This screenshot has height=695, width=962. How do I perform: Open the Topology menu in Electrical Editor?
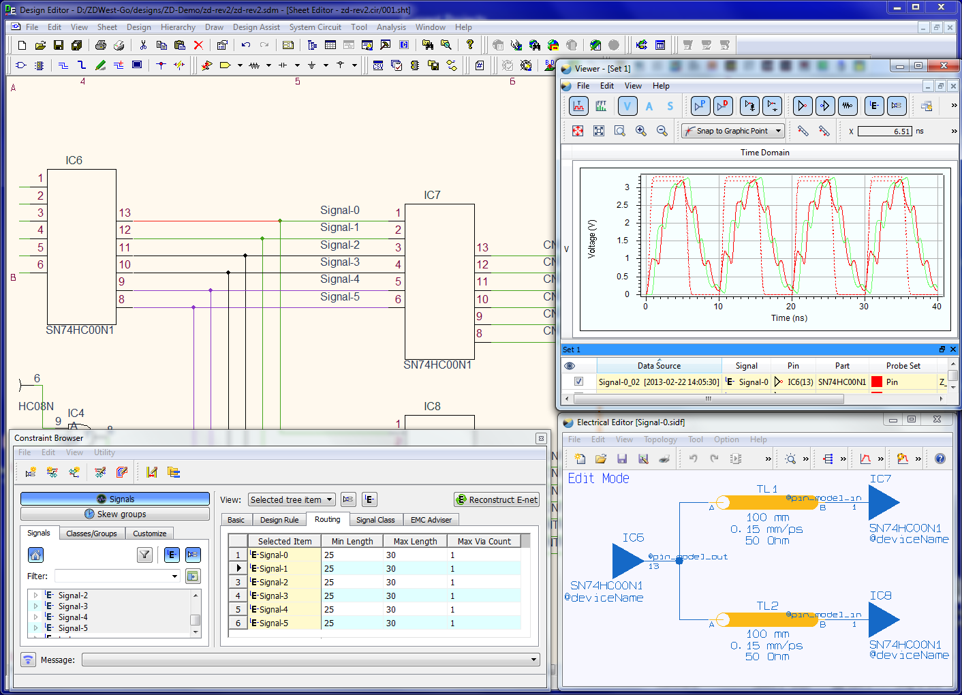[x=660, y=439]
